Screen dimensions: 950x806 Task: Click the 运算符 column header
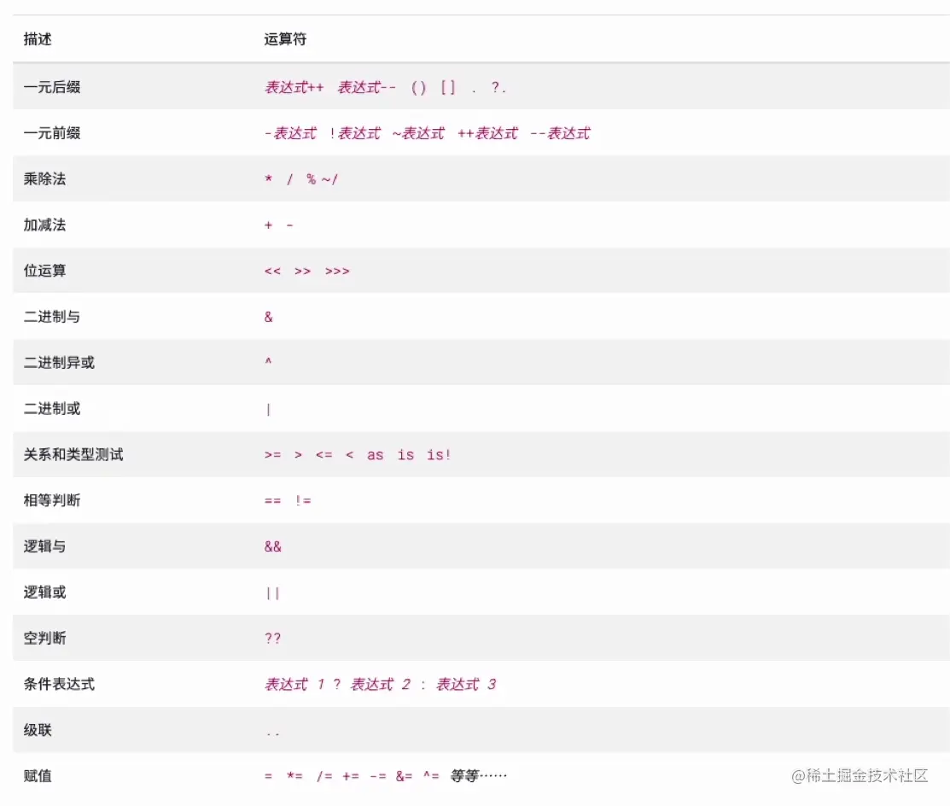(285, 39)
